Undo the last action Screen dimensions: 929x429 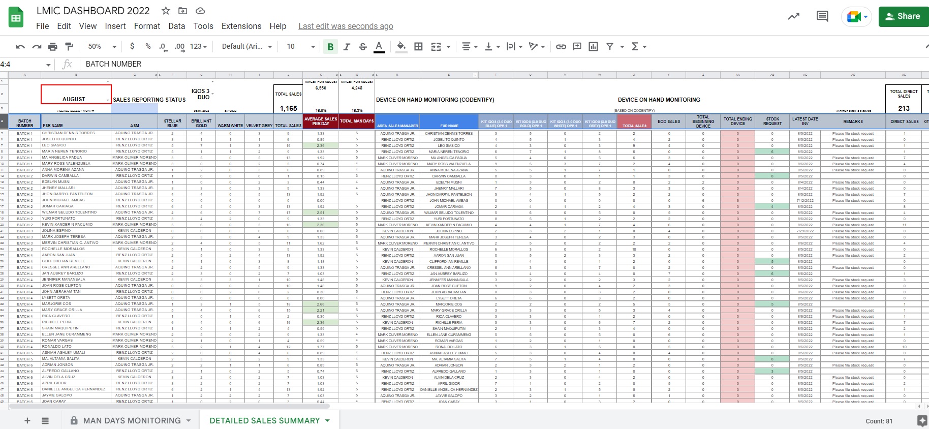pyautogui.click(x=20, y=47)
